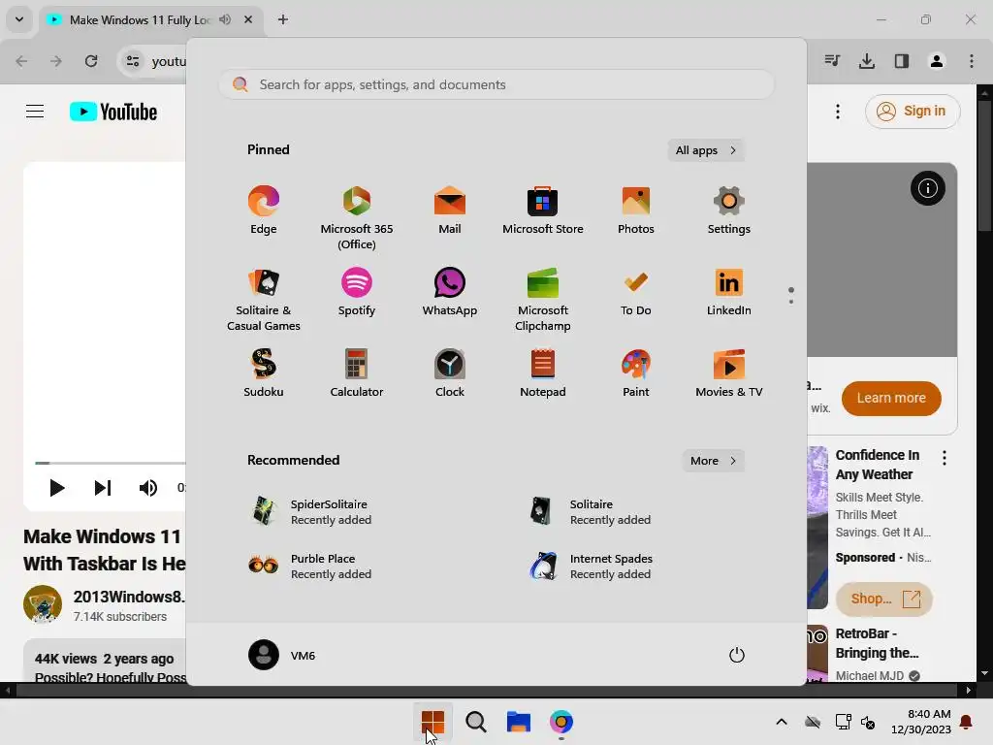Launch the Sudoku game
The height and width of the screenshot is (745, 993).
(264, 373)
